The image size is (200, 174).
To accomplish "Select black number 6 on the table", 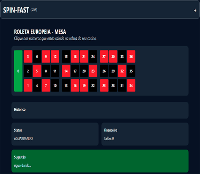I will click(x=37, y=56).
